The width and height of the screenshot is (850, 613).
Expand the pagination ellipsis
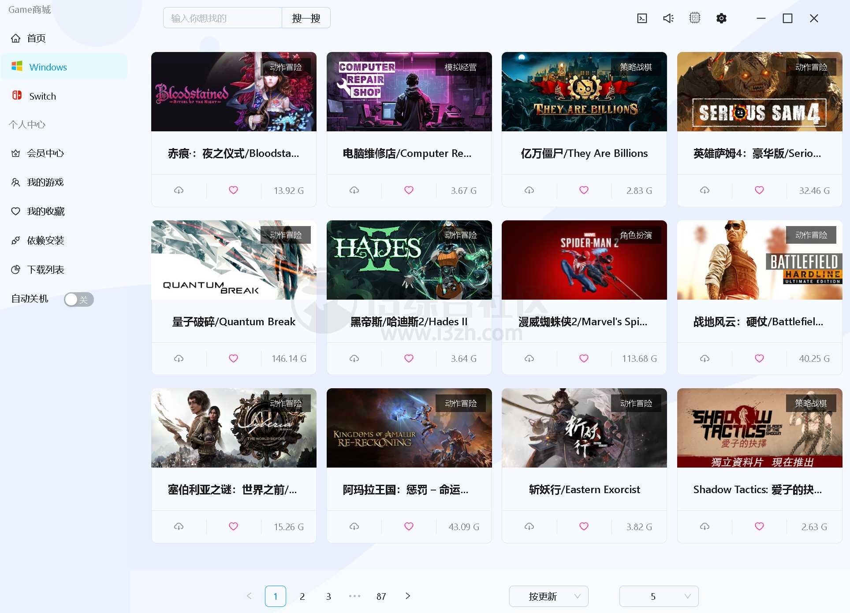point(354,596)
